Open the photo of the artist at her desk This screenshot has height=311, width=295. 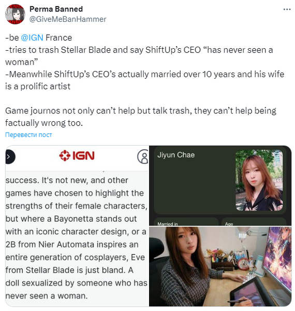(x=220, y=266)
